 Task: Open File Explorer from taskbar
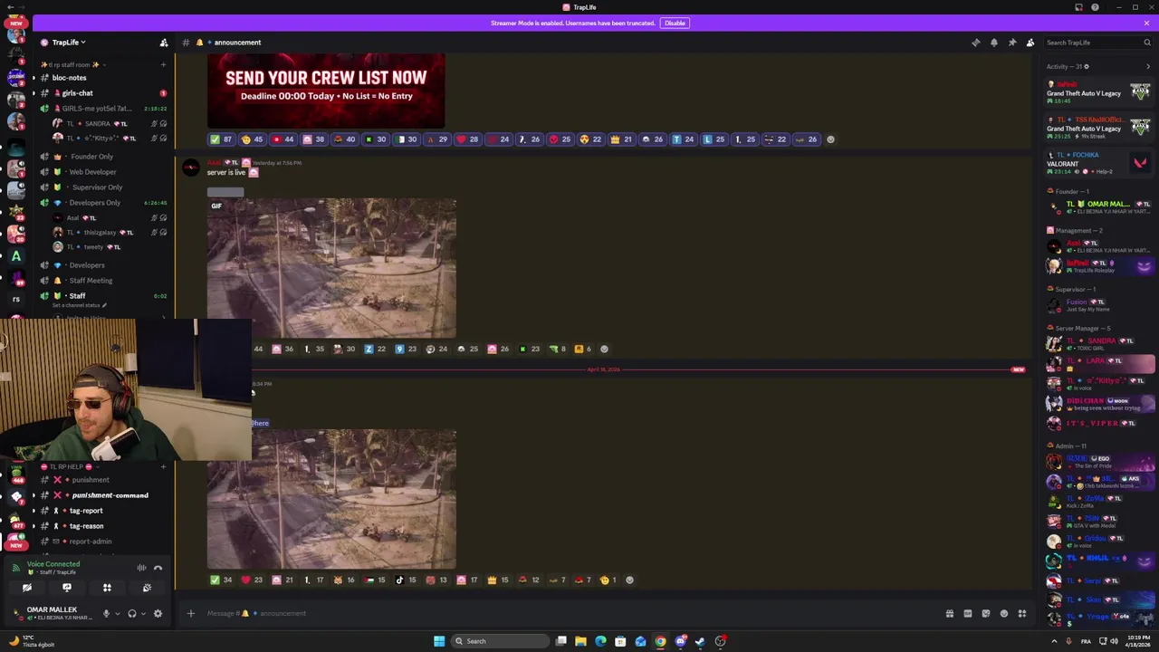coord(580,641)
